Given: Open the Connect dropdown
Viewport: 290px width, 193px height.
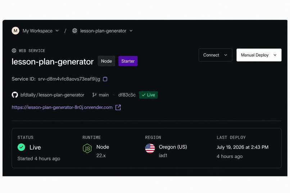Looking at the screenshot, I should tap(215, 55).
